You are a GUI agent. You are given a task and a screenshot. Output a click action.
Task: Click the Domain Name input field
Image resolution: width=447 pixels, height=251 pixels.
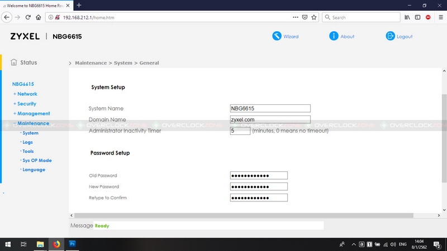click(x=270, y=119)
